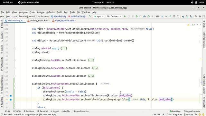Open the File menu
The width and height of the screenshot is (206, 116).
[3, 12]
